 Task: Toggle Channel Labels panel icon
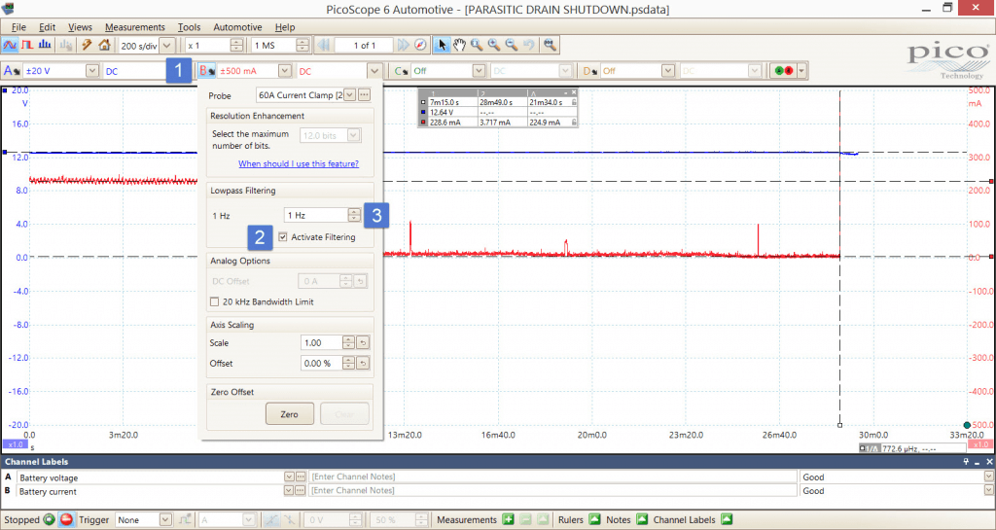[x=726, y=520]
